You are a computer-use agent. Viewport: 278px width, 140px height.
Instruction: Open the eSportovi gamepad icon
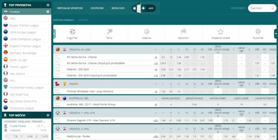tap(183, 32)
